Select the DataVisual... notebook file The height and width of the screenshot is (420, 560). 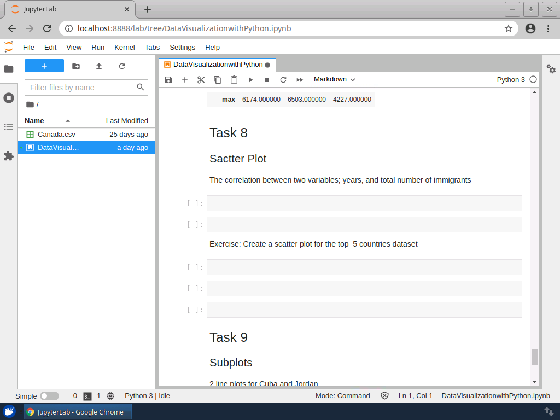(86, 148)
